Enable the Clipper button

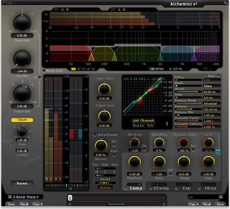point(22,120)
